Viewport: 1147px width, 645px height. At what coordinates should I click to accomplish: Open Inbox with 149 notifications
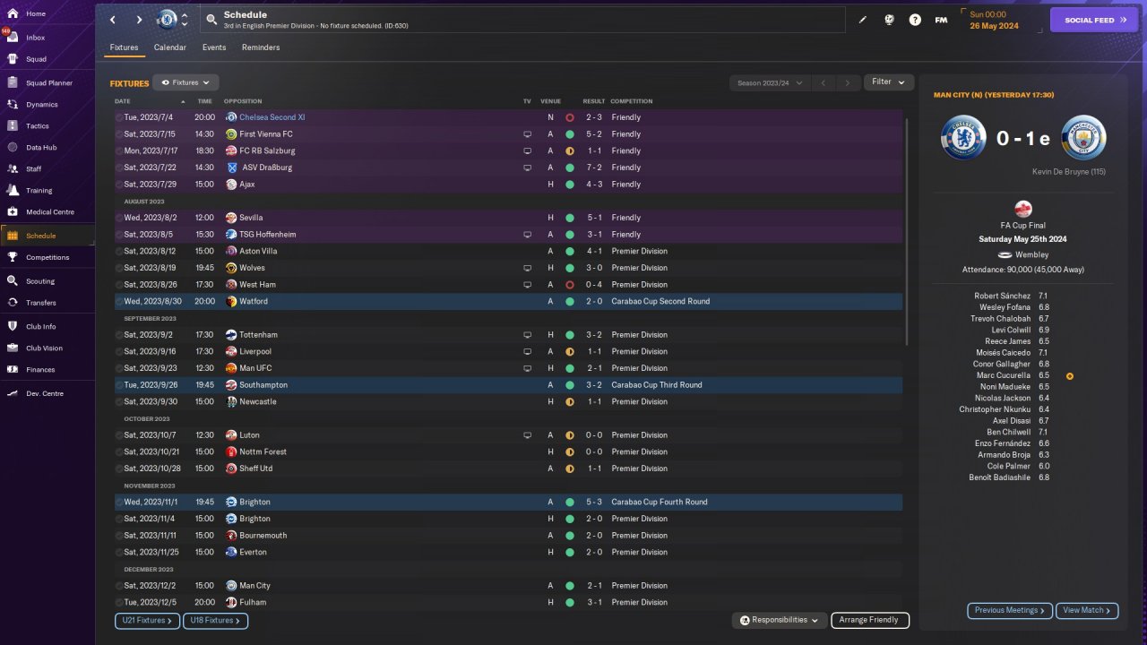[x=36, y=38]
